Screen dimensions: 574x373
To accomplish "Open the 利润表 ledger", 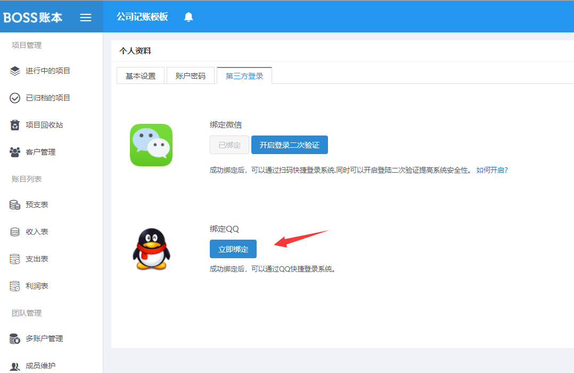I will pos(37,286).
